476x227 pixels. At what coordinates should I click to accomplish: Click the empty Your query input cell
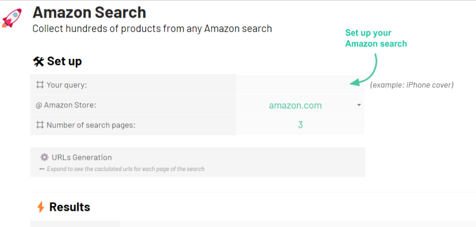300,85
